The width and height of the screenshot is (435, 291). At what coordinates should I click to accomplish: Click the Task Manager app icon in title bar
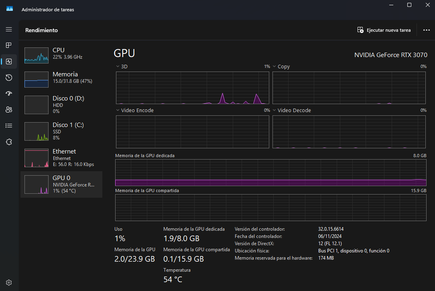point(10,9)
